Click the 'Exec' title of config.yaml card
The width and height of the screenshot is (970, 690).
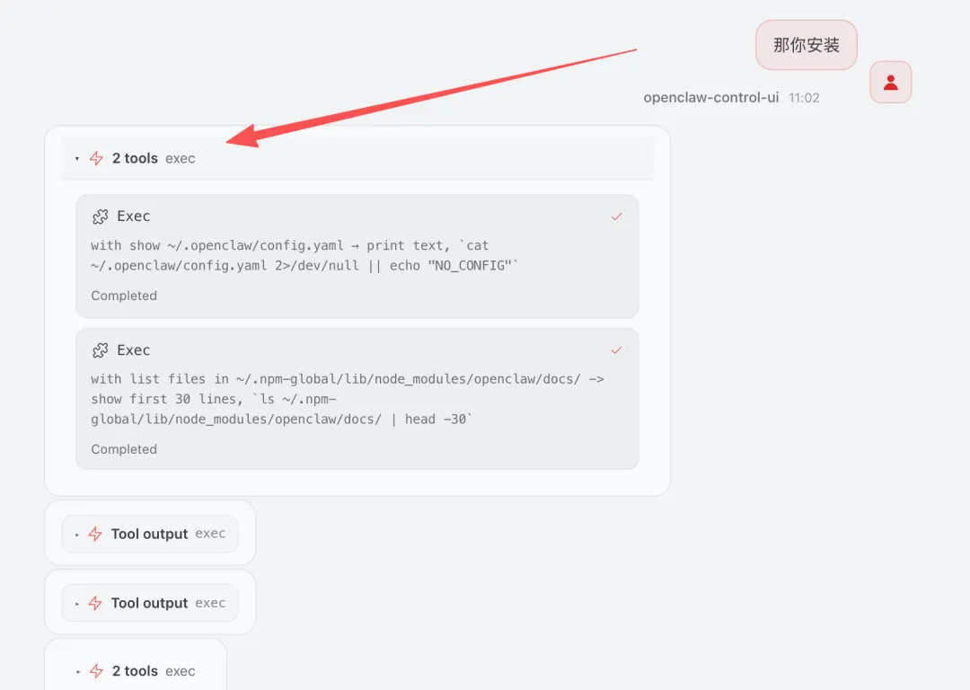(134, 217)
